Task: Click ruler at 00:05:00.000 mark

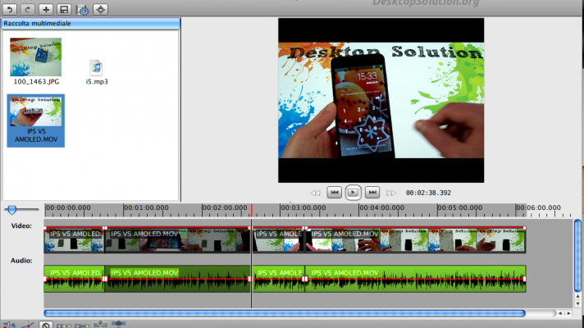Action: [460, 207]
